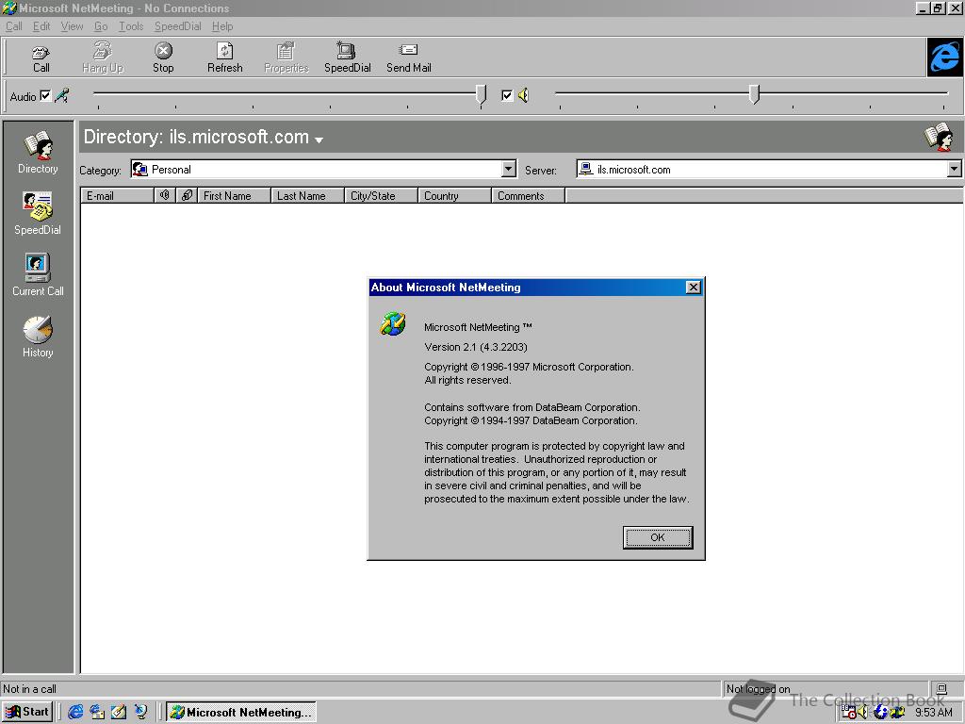Open the Call menu
Image resolution: width=965 pixels, height=724 pixels.
point(13,26)
